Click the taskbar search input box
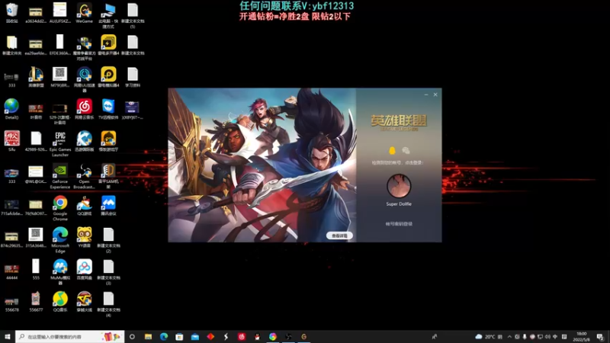This screenshot has width=610, height=343. [x=70, y=336]
